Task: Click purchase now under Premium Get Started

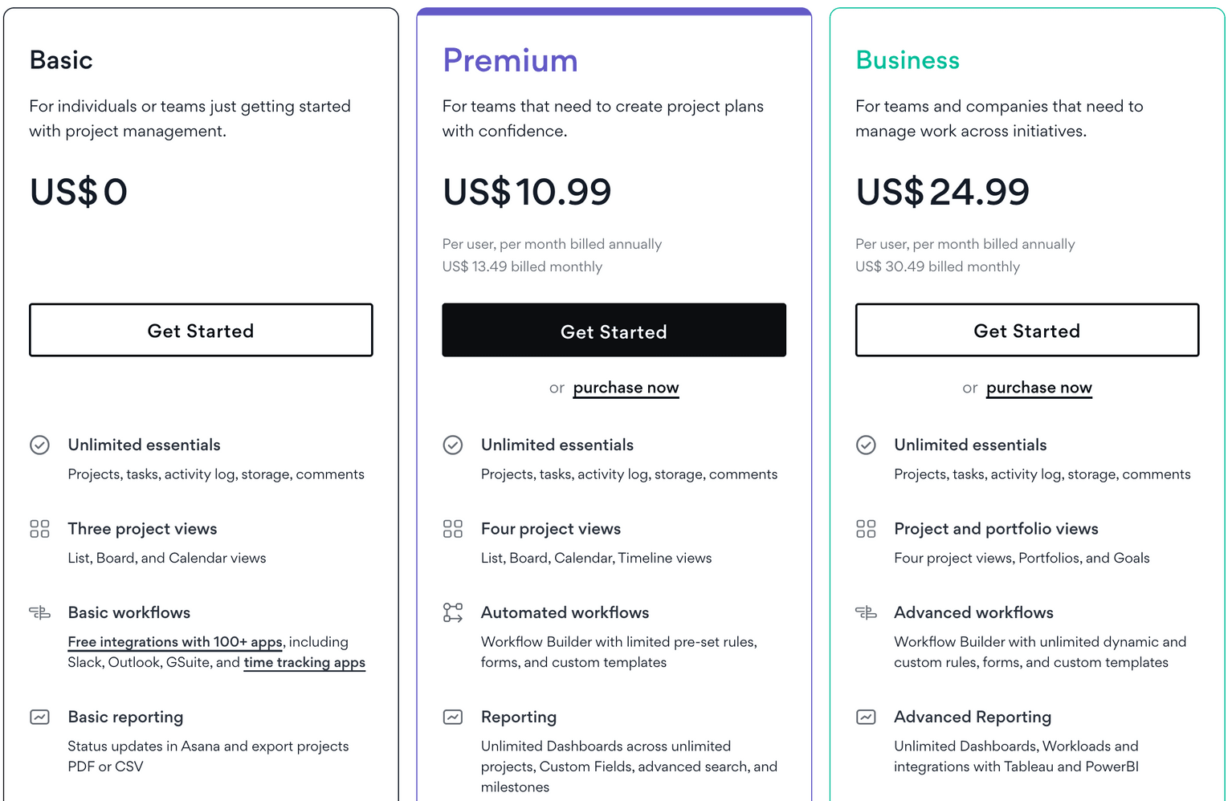Action: click(626, 388)
